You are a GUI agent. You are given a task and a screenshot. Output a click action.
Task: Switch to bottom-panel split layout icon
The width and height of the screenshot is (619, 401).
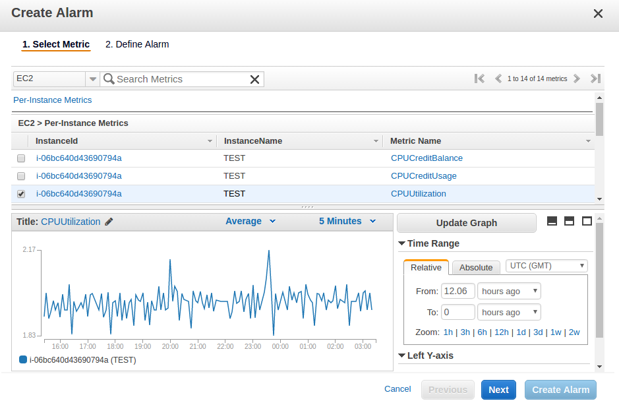pos(552,222)
